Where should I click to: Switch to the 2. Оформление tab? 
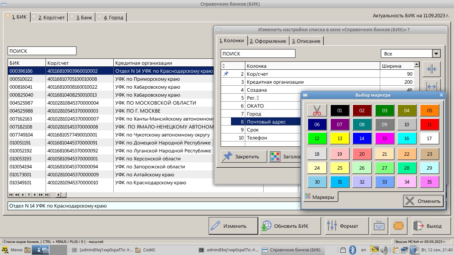pyautogui.click(x=268, y=41)
